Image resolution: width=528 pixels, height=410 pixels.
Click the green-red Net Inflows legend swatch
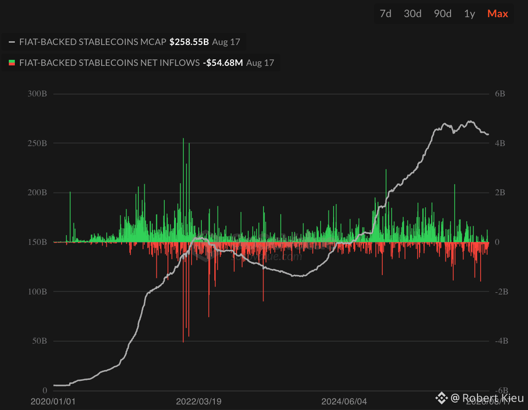click(12, 63)
